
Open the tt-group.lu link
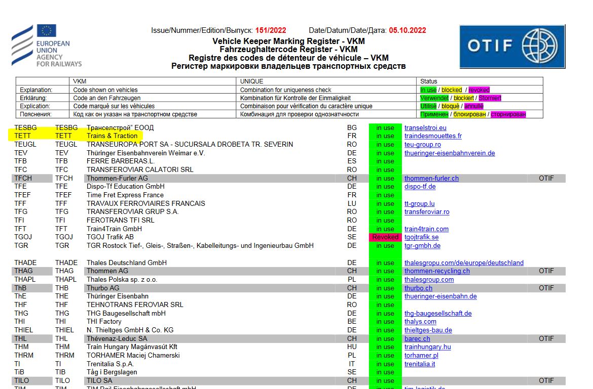[420, 204]
